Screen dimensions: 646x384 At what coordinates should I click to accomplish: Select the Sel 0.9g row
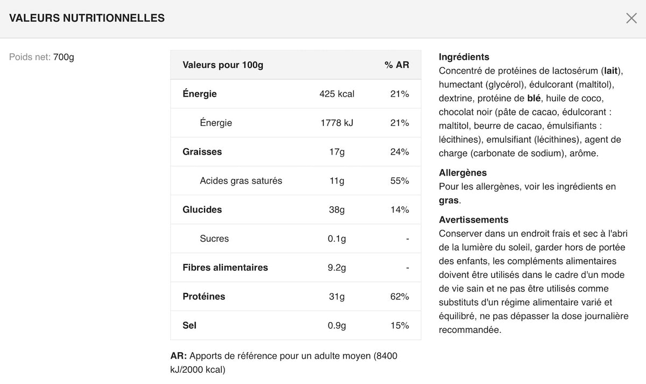click(296, 326)
